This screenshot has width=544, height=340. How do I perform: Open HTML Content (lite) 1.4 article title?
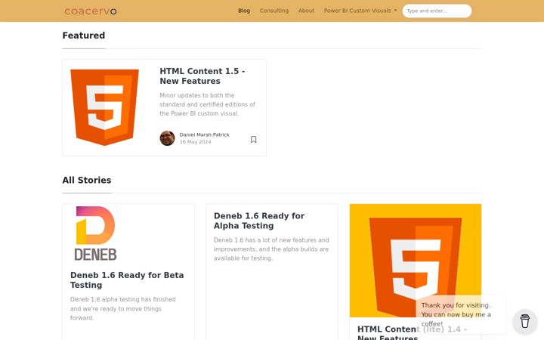tap(413, 332)
